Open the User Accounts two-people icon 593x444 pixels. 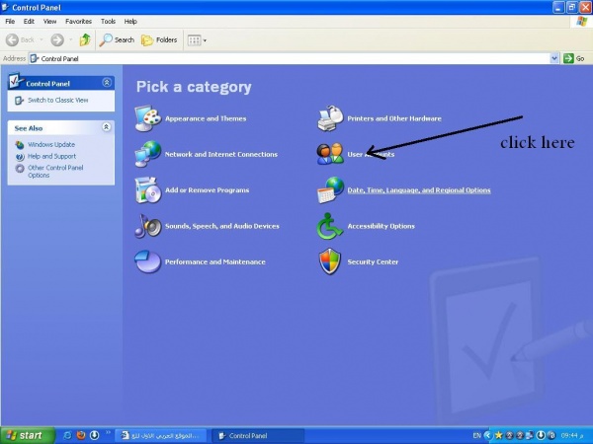click(330, 154)
